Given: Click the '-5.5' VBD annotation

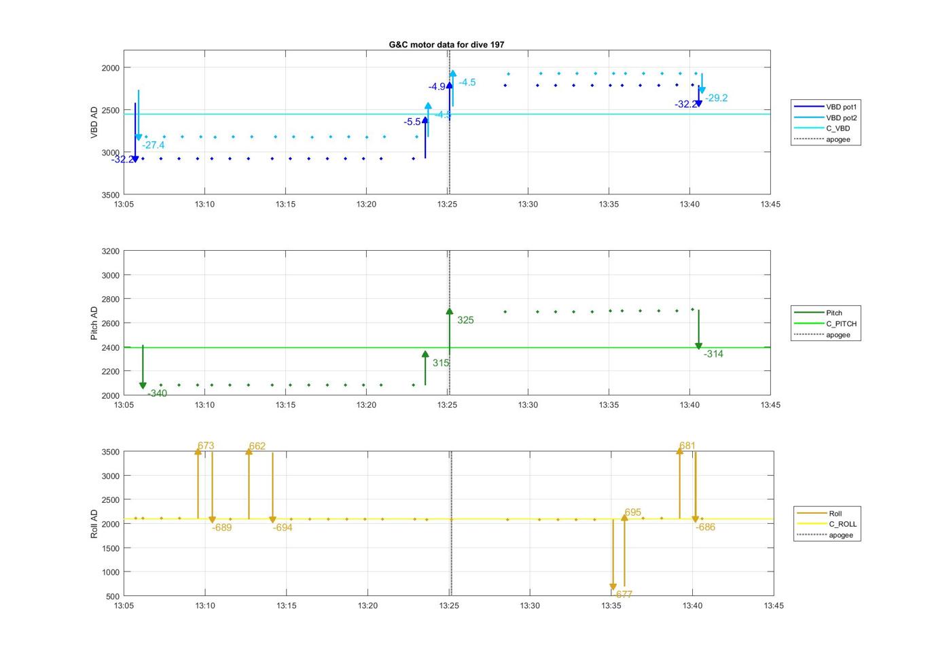Looking at the screenshot, I should point(412,122).
